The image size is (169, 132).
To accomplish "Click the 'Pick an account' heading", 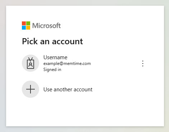I will 52,41.
